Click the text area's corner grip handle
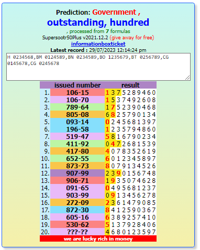The height and width of the screenshot is (250, 200). 187,78
